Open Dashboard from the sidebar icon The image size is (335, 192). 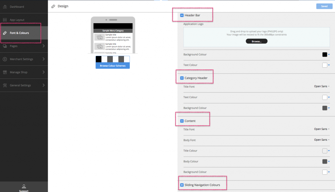(5, 7)
